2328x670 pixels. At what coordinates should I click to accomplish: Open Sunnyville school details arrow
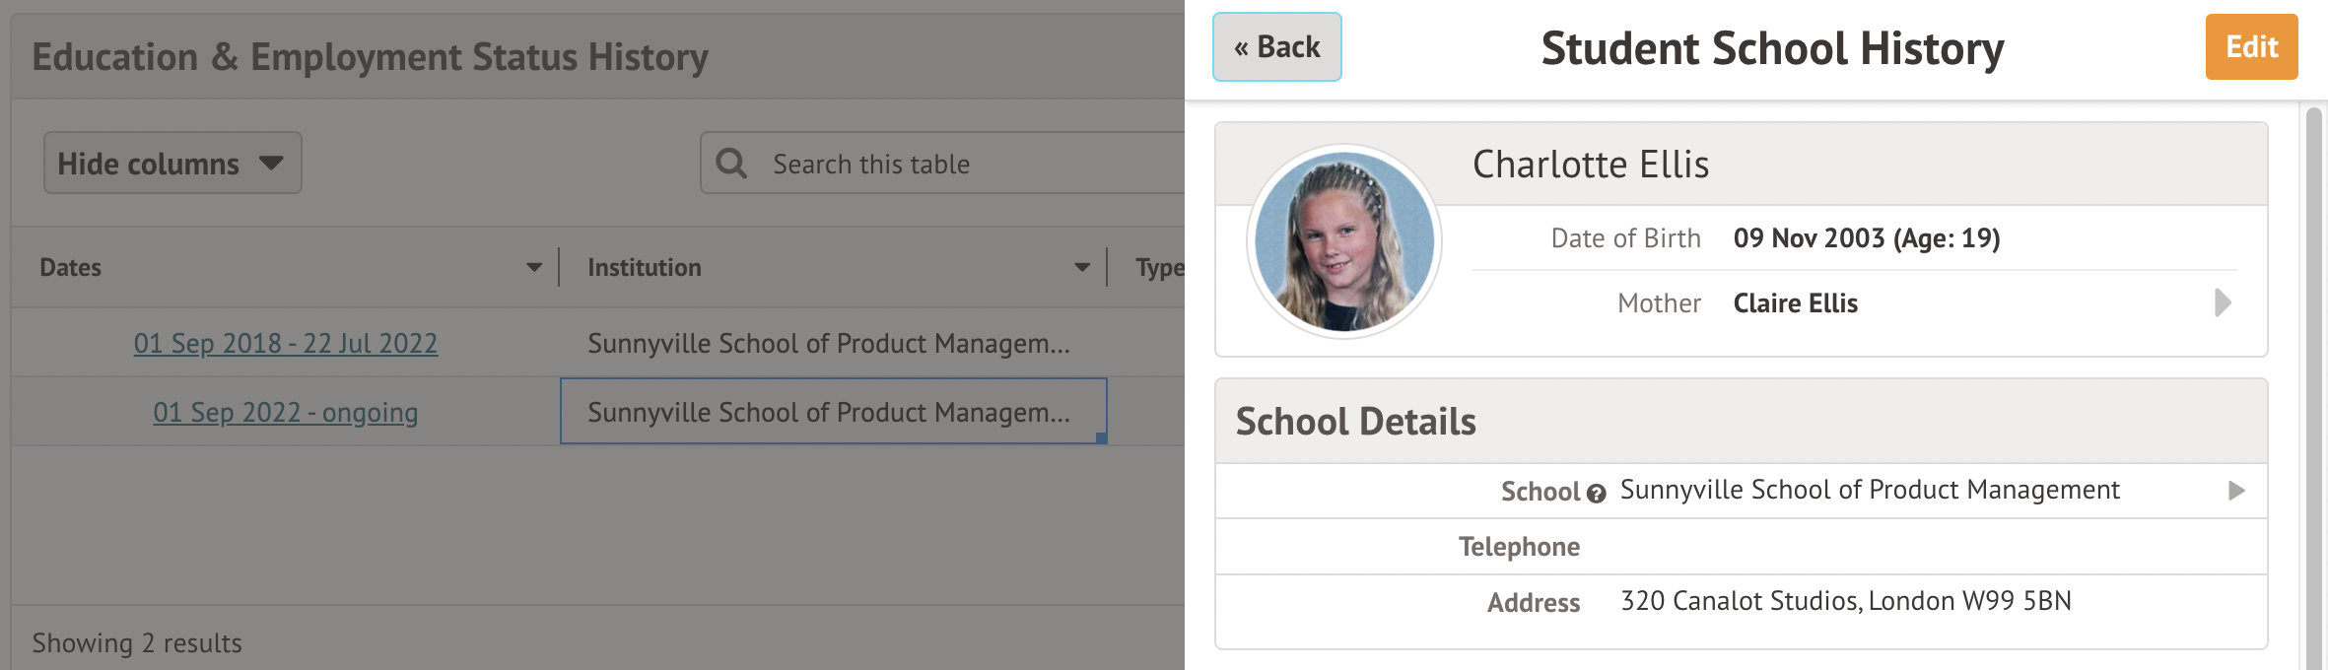point(2236,491)
